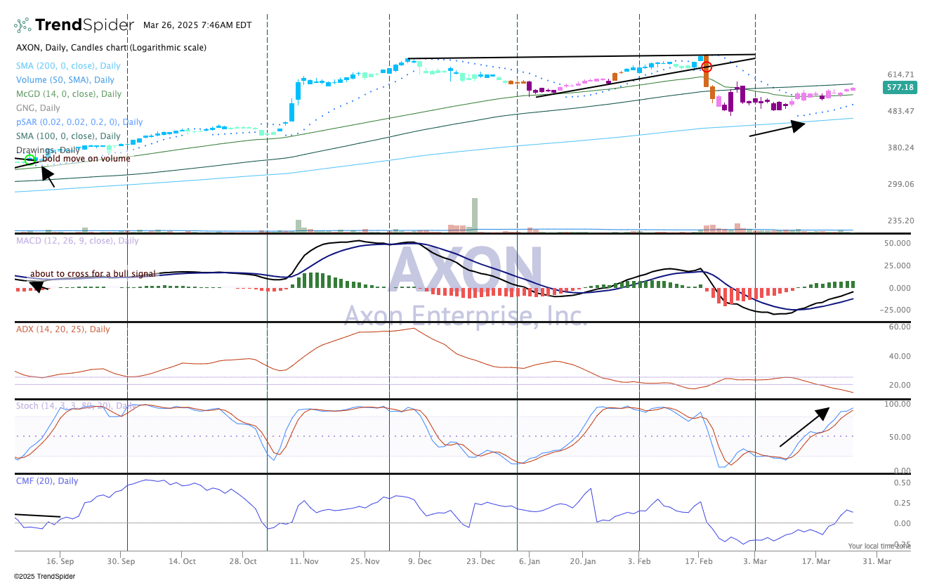Select the Drawings, Daily legend item
Image resolution: width=932 pixels, height=583 pixels.
pos(48,150)
